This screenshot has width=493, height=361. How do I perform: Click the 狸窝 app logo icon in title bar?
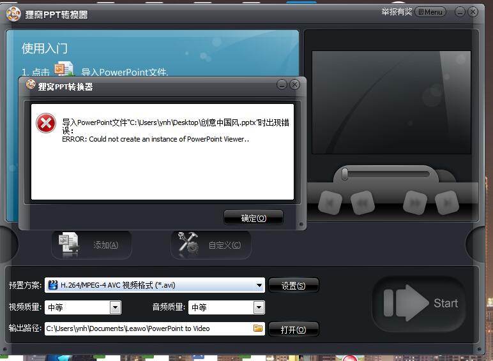pos(13,14)
